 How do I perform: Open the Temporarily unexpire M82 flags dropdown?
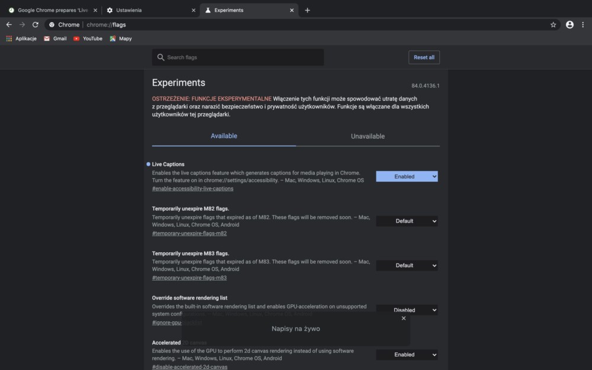tap(407, 221)
